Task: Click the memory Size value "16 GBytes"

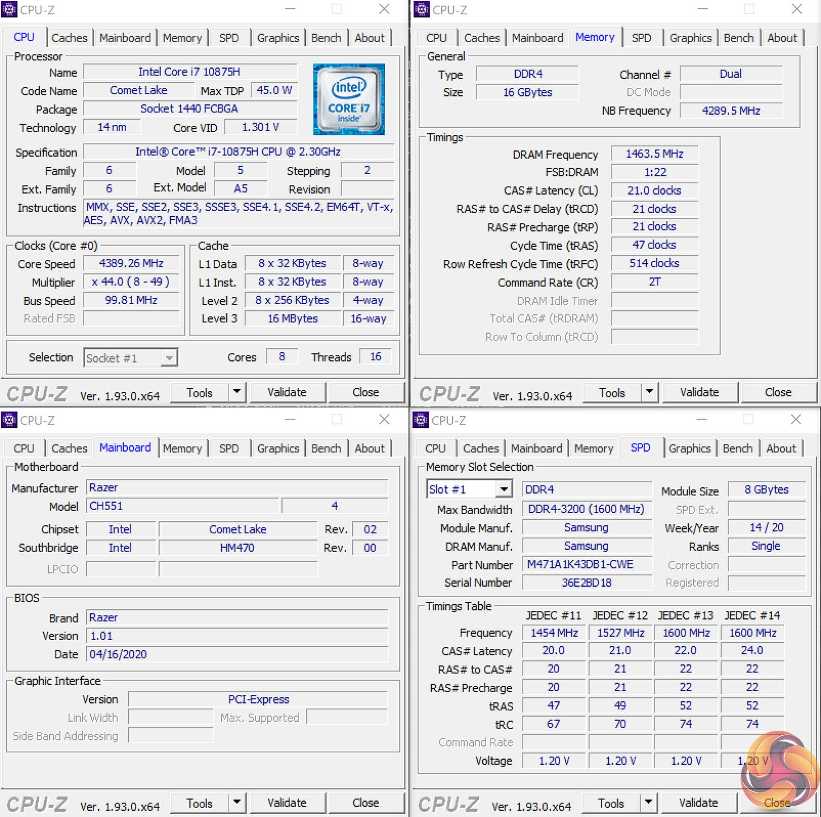Action: (x=528, y=92)
